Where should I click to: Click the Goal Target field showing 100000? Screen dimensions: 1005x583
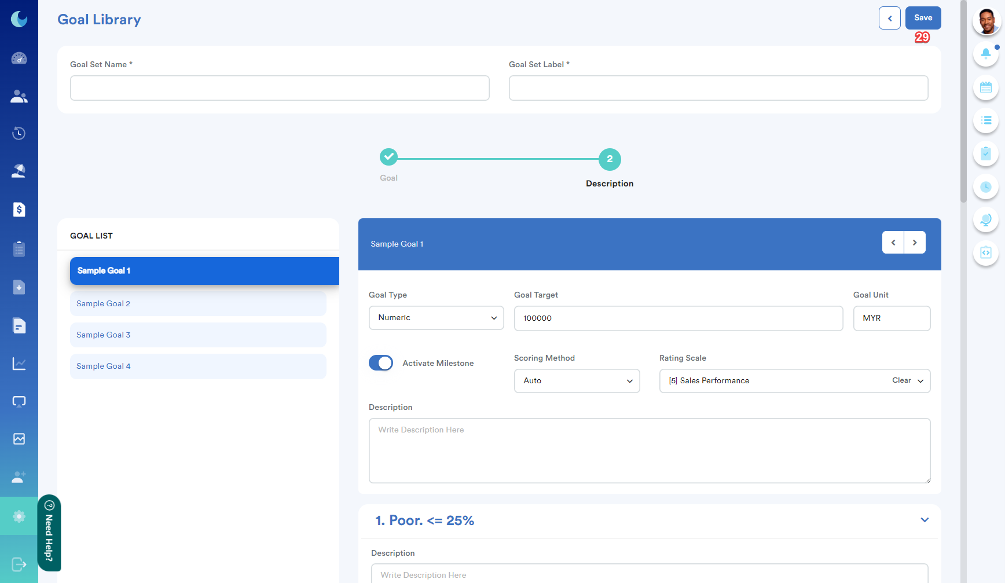pos(678,318)
